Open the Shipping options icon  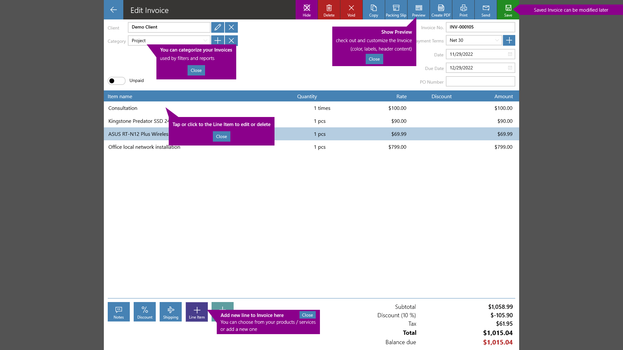(x=170, y=311)
